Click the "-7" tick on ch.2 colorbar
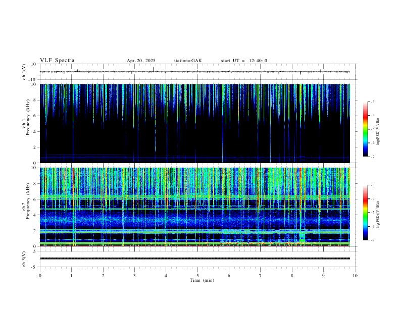The width and height of the screenshot is (400, 309). 373,240
